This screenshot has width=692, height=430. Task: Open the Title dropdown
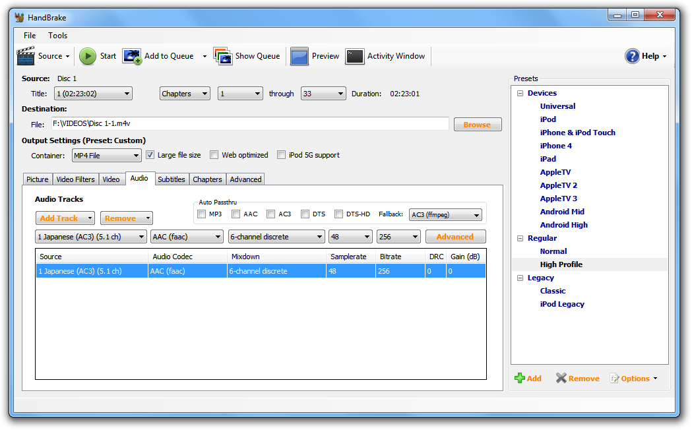click(x=93, y=94)
